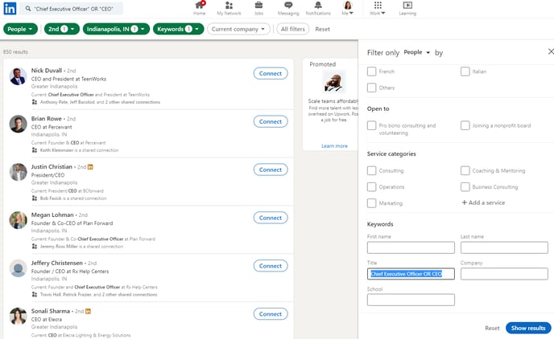Open the Indianapolis, IN location dropdown
Image resolution: width=554 pixels, height=339 pixels.
(116, 29)
